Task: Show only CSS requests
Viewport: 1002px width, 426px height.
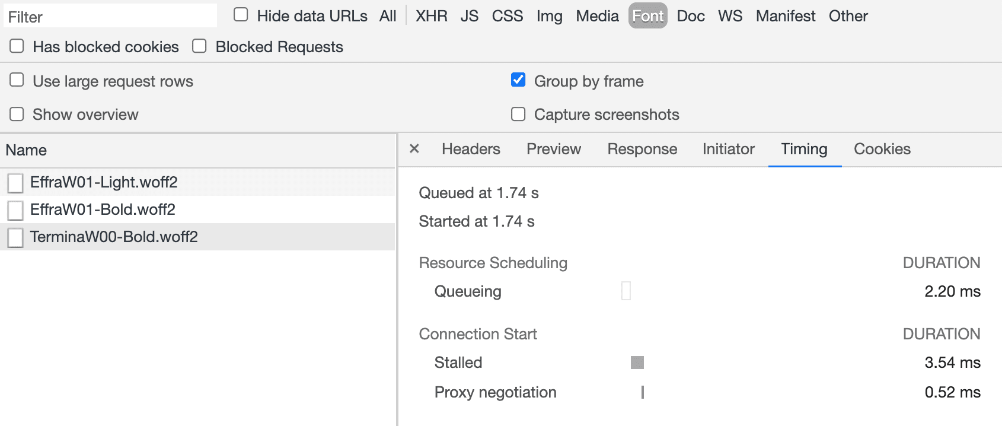Action: 507,16
